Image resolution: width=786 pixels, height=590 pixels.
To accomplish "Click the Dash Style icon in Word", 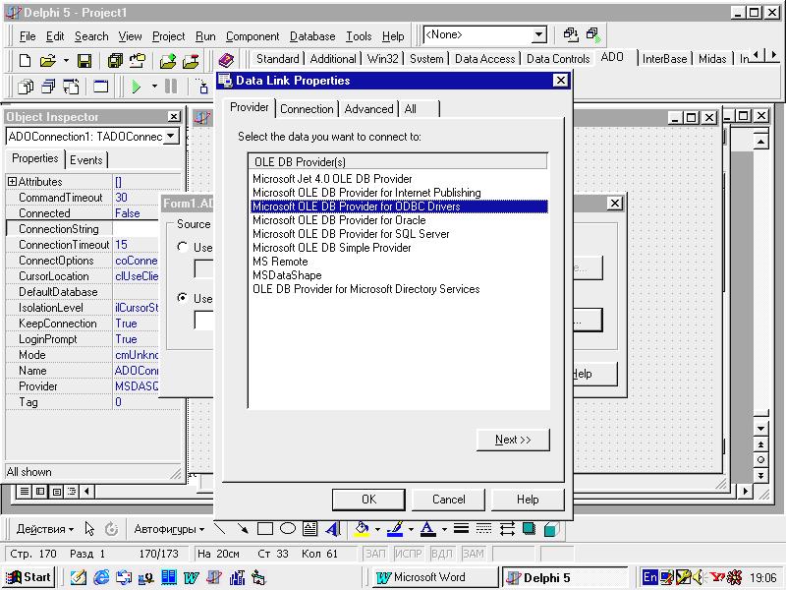I will [x=483, y=528].
